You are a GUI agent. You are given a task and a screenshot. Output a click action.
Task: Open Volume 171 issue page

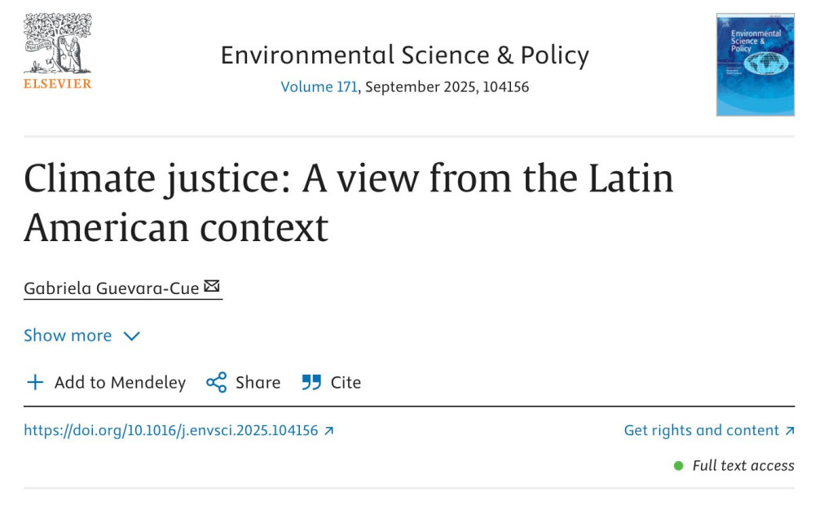coord(318,86)
